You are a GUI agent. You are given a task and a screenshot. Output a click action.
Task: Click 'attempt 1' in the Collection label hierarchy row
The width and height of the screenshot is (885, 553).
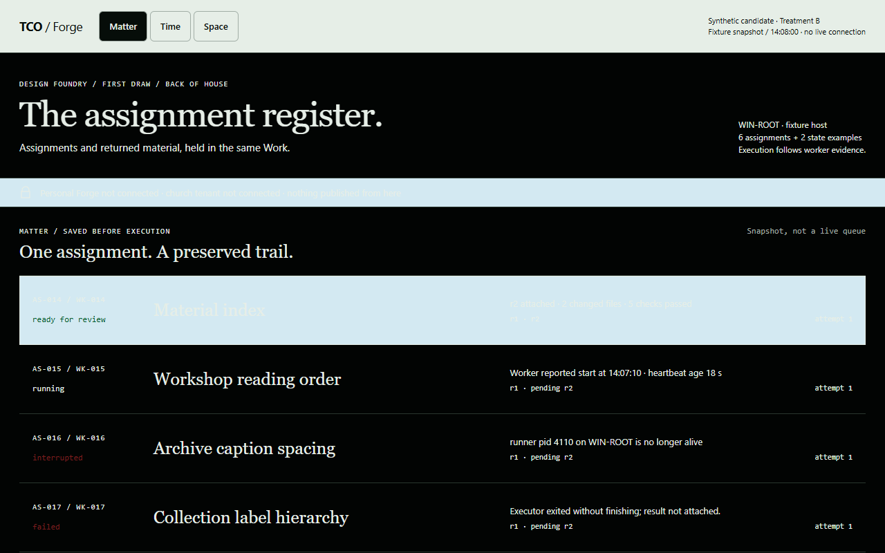(833, 526)
